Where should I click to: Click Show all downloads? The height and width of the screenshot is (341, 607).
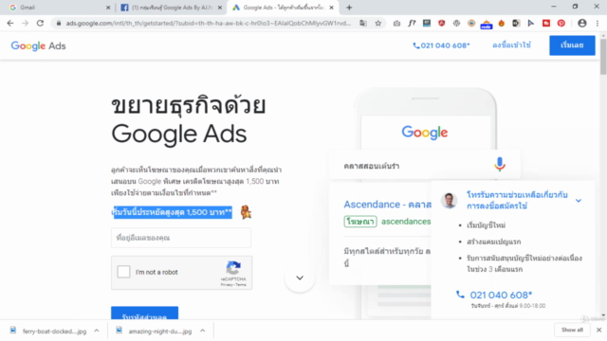(x=572, y=330)
